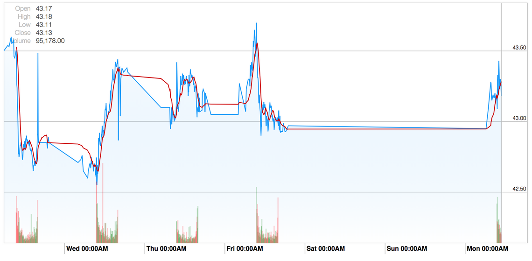Select the 43.00 price axis label
The width and height of the screenshot is (532, 261).
[519, 119]
